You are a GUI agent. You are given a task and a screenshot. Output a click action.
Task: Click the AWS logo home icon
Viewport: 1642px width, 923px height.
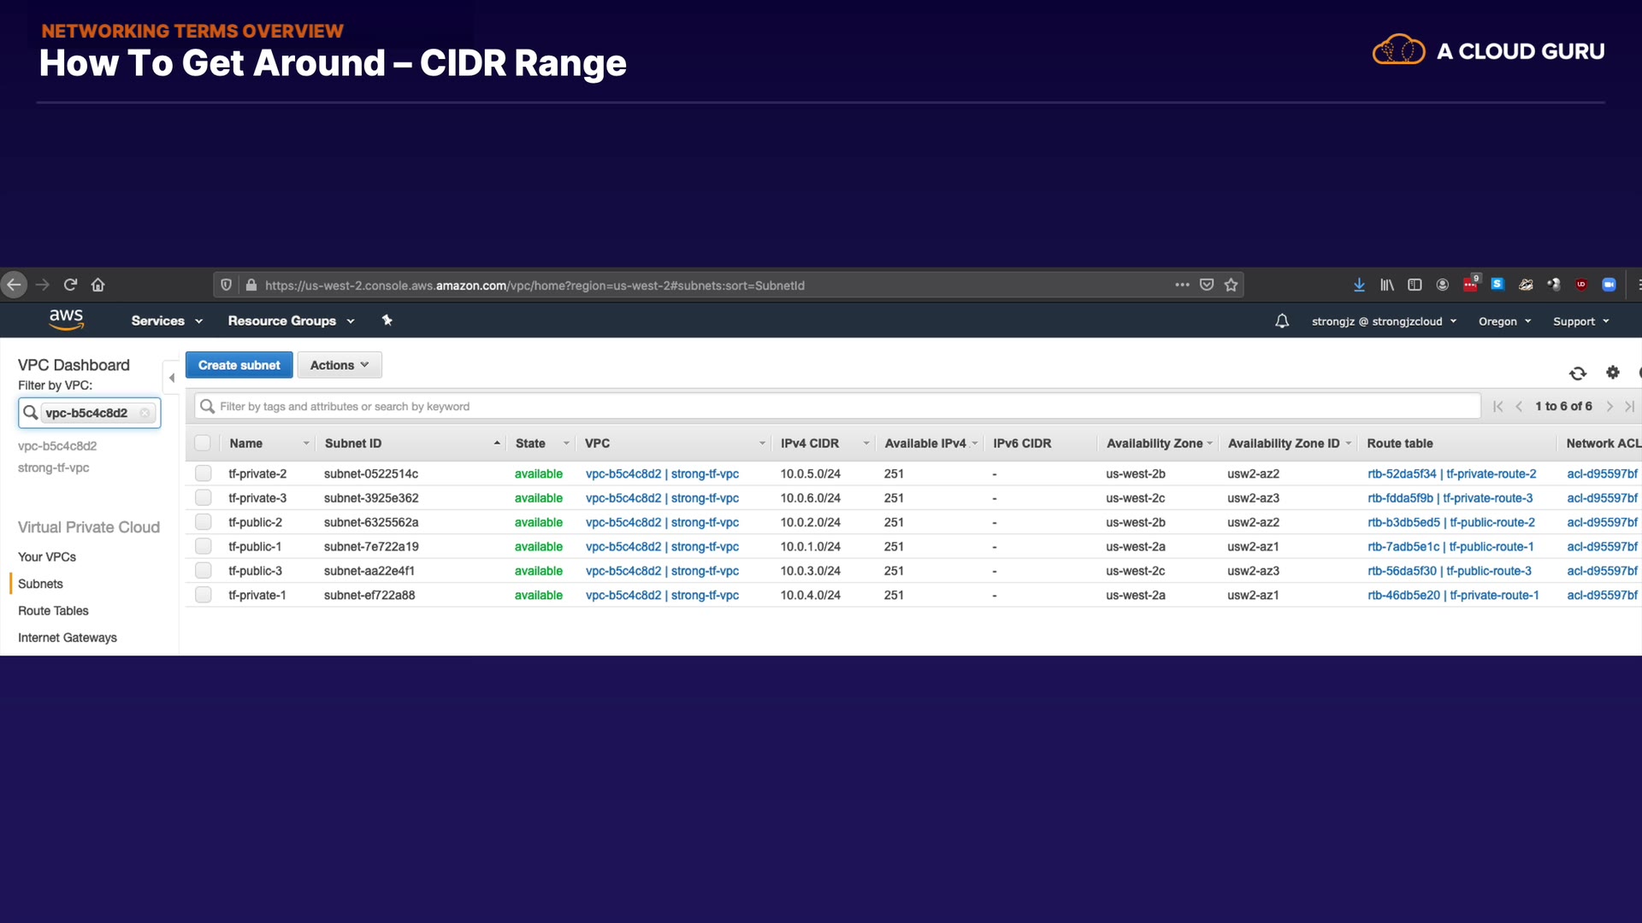tap(67, 320)
